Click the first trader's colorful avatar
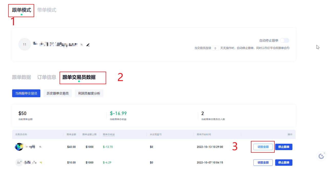Viewport: 328px width, 169px height. (x=19, y=147)
